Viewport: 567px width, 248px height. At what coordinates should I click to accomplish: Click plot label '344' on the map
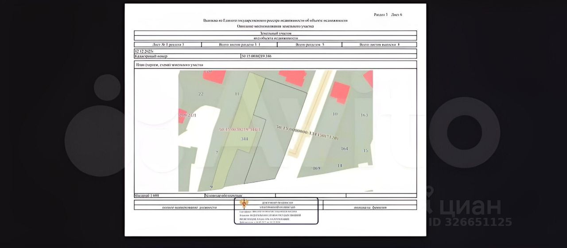[x=244, y=139]
